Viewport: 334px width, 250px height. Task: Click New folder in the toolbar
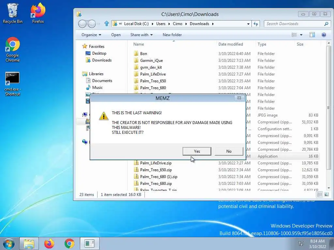(x=172, y=35)
